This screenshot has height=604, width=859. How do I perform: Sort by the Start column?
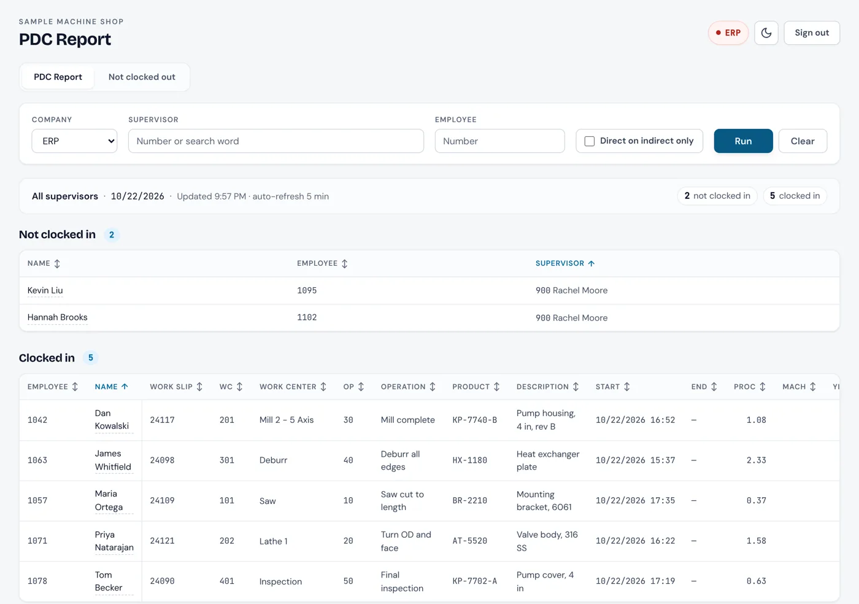pos(613,387)
